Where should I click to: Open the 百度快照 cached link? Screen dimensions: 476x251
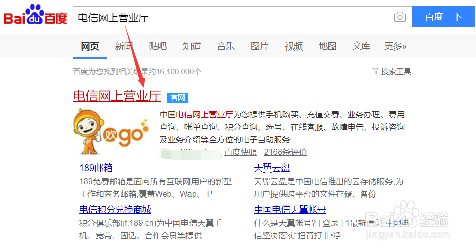[x=241, y=152]
